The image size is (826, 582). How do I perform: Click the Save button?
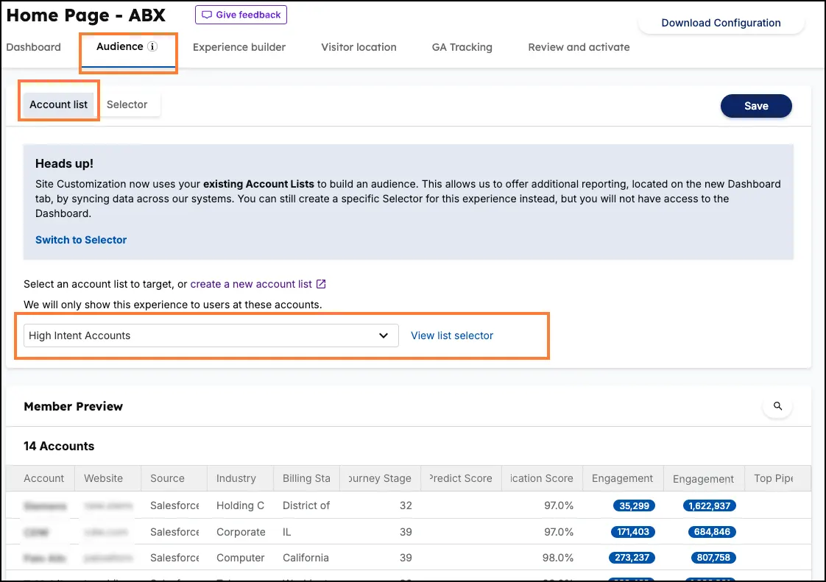pyautogui.click(x=756, y=105)
